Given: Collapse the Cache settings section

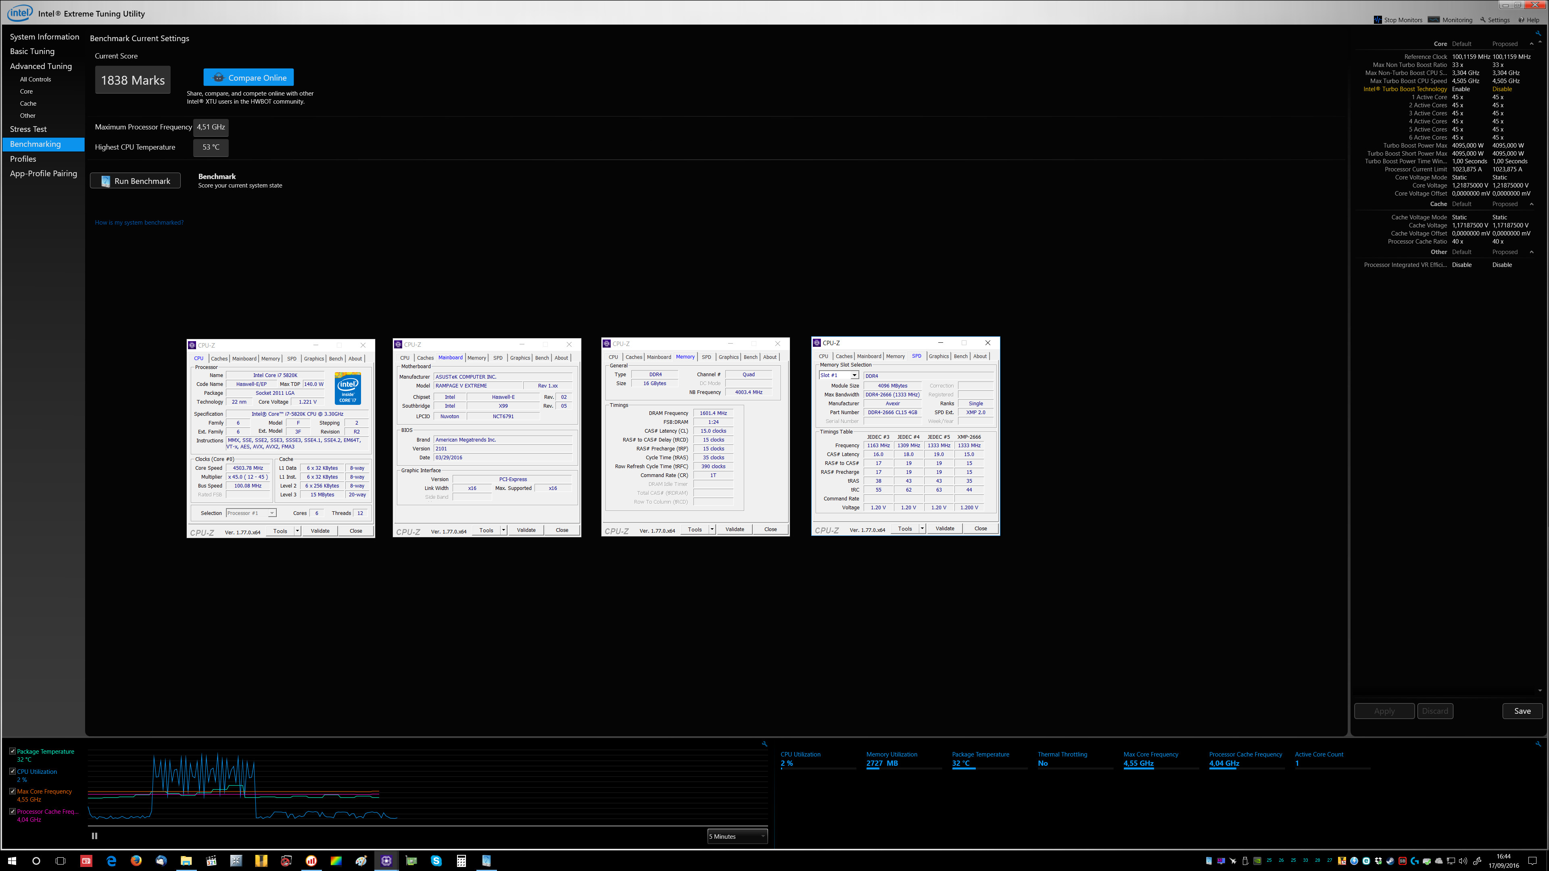Looking at the screenshot, I should [x=1532, y=204].
